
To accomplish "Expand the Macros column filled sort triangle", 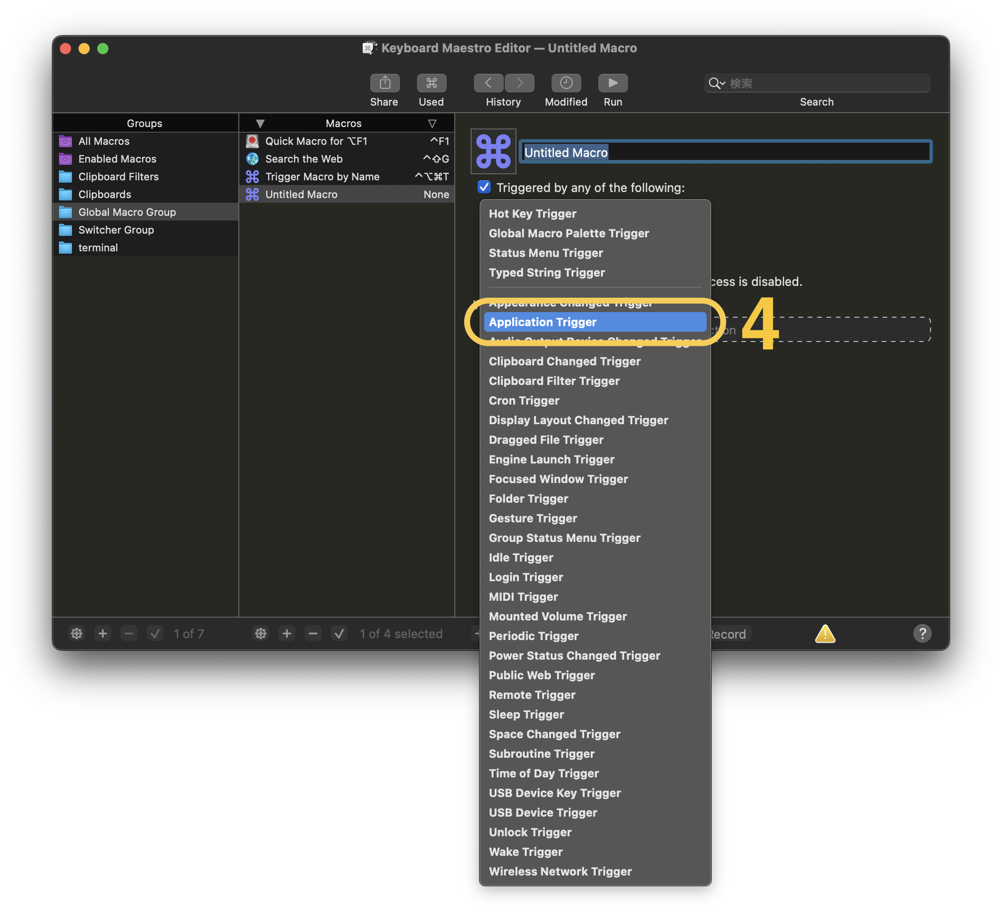I will [x=260, y=123].
